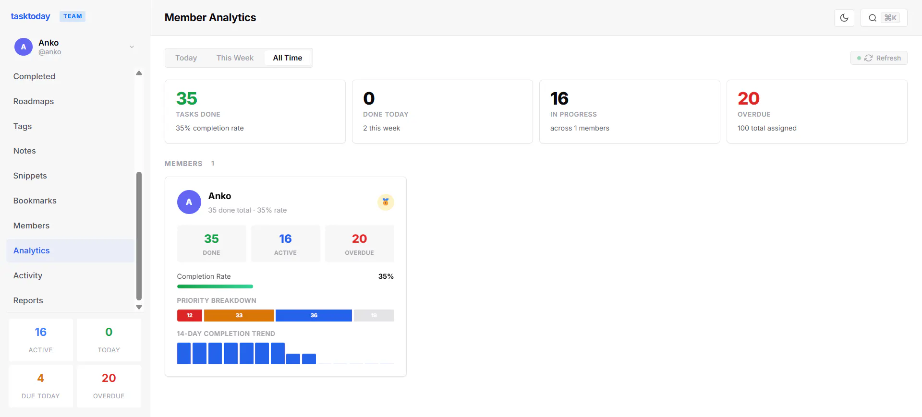Viewport: 922px width, 417px height.
Task: Click the sidebar scroll up arrow
Action: pyautogui.click(x=139, y=73)
